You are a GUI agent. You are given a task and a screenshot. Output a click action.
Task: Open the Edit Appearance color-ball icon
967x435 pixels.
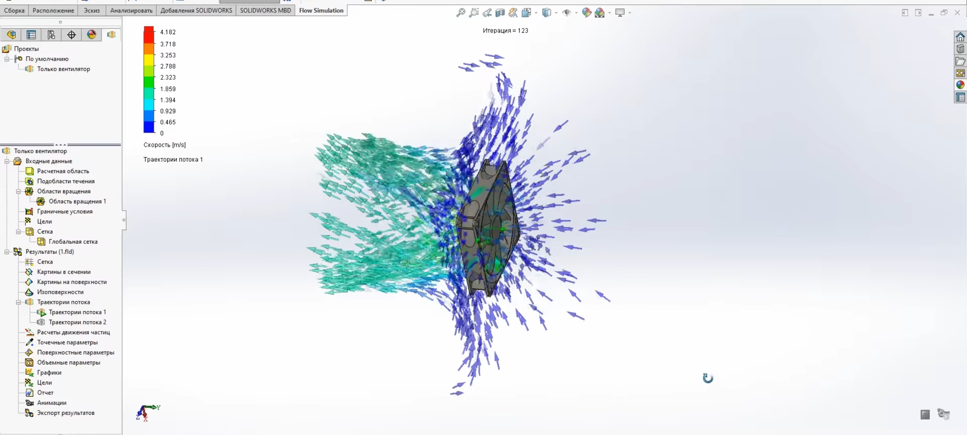coord(587,13)
